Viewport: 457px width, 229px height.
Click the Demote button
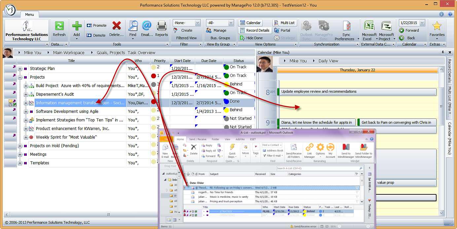pos(96,35)
